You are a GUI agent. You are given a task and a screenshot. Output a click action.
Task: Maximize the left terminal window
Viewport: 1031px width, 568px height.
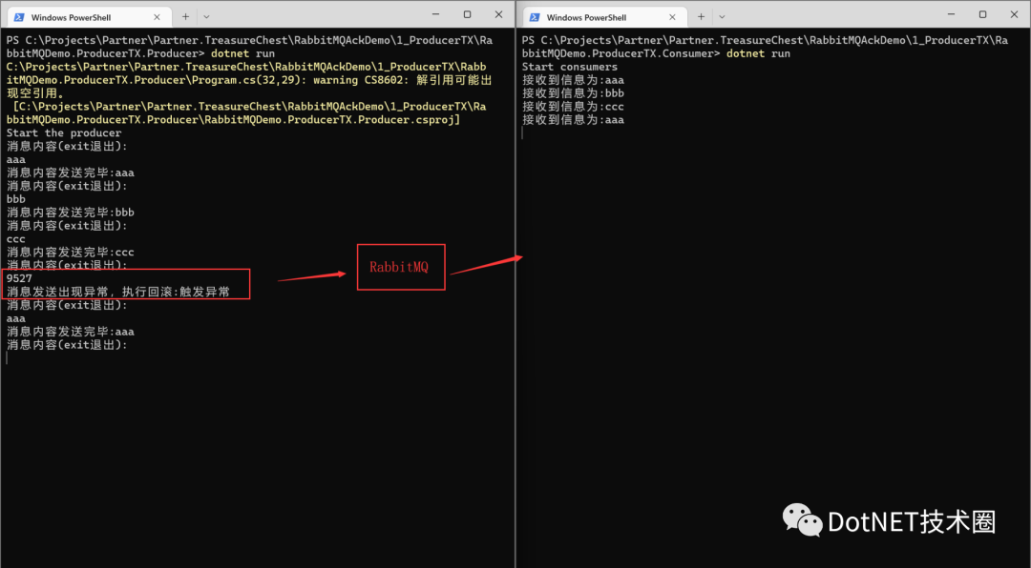coord(467,14)
